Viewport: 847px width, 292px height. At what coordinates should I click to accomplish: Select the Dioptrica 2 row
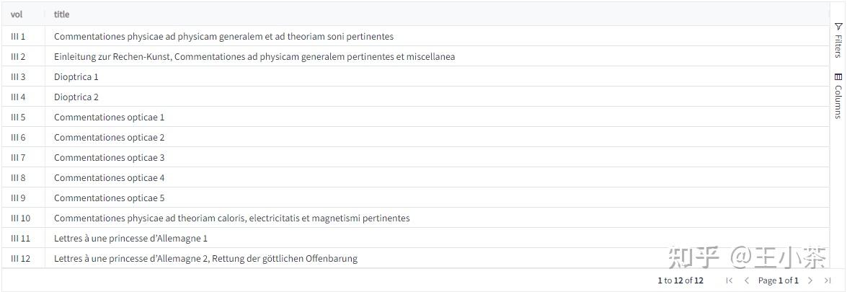[x=76, y=97]
